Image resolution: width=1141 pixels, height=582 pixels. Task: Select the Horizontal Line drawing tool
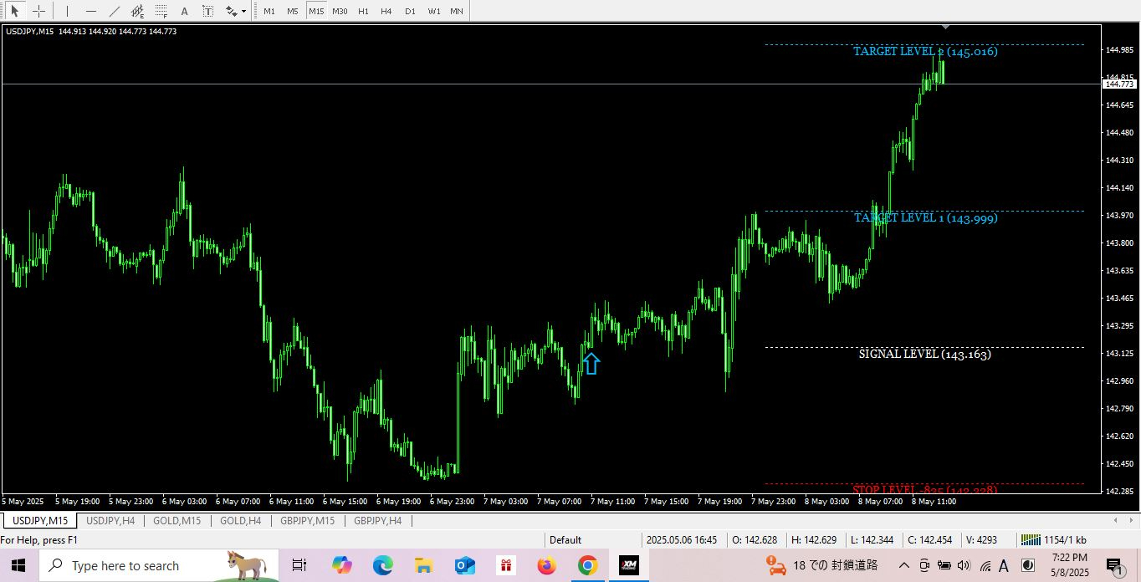[90, 12]
